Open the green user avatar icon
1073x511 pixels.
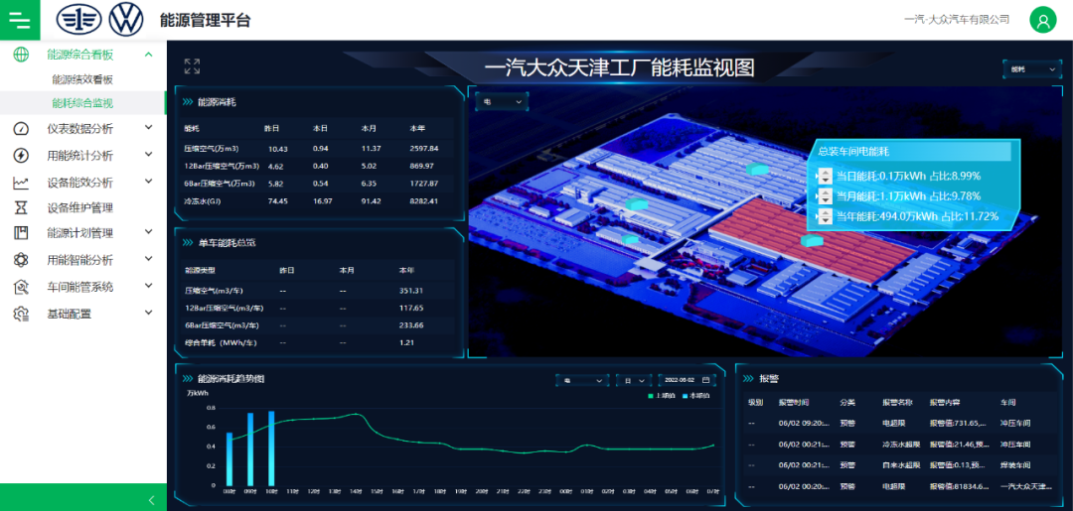pyautogui.click(x=1043, y=20)
